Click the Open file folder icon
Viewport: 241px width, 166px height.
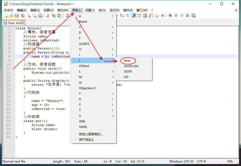pos(11,16)
